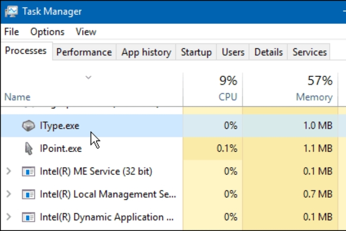Expand the Intel(R) Local Management Service row
This screenshot has height=231, width=346.
click(9, 194)
